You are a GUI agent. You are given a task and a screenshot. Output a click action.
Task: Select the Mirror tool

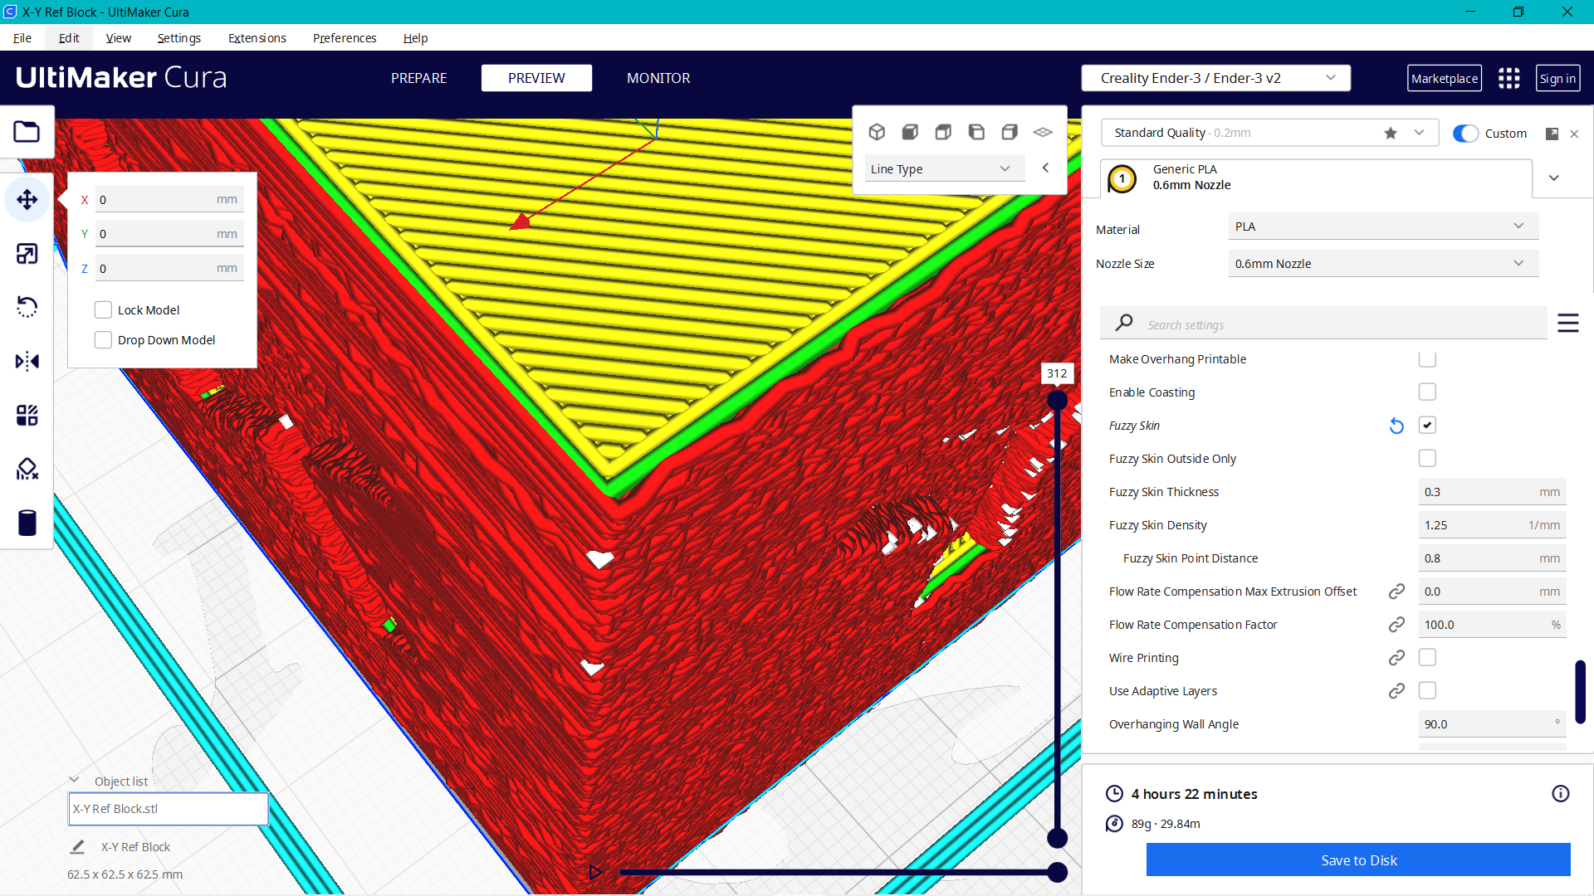(x=27, y=361)
